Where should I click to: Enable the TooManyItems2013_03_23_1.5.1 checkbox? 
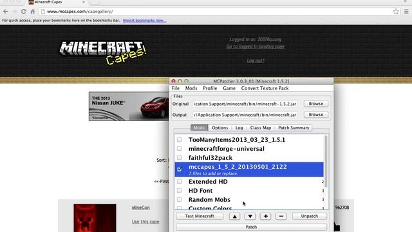179,139
